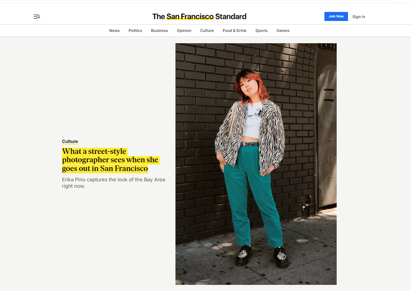Open the Food & Drink section

(x=235, y=30)
